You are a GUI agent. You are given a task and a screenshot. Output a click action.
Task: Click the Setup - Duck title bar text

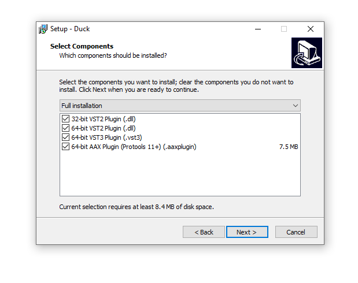(70, 29)
